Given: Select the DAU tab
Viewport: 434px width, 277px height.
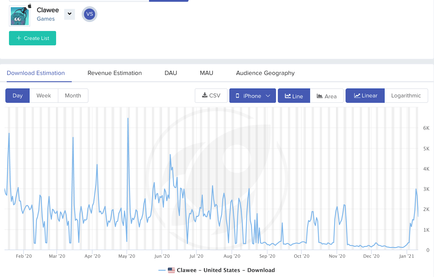Looking at the screenshot, I should [171, 73].
